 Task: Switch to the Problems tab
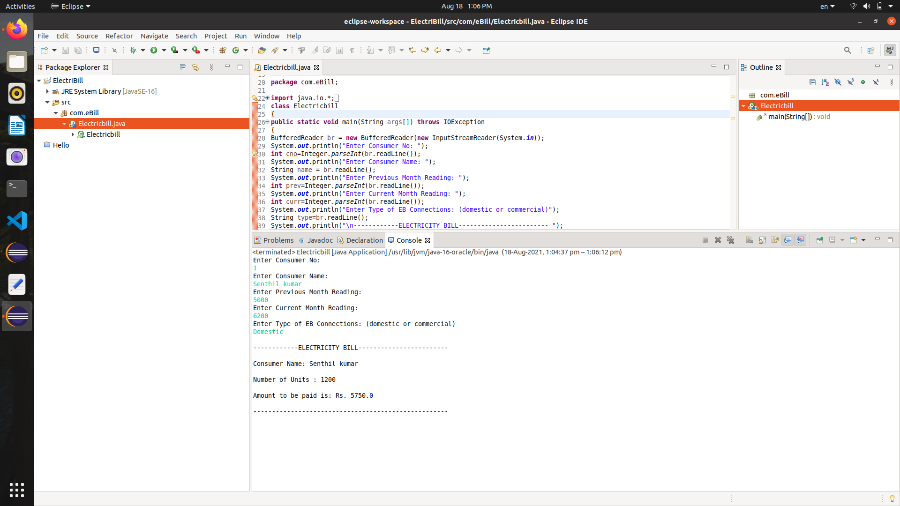click(277, 240)
